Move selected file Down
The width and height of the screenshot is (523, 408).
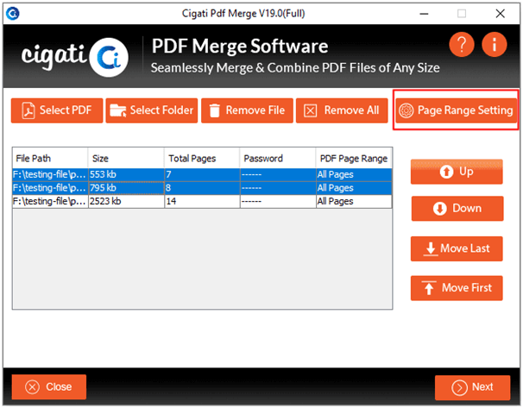point(457,209)
